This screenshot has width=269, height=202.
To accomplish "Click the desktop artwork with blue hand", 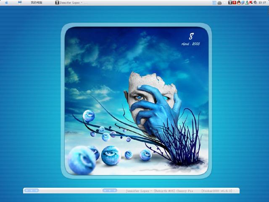I will 136,101.
